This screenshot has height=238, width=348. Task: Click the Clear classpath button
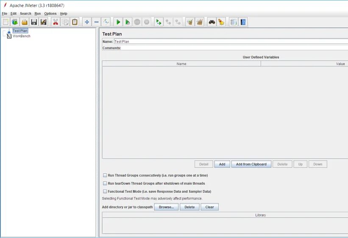point(210,207)
